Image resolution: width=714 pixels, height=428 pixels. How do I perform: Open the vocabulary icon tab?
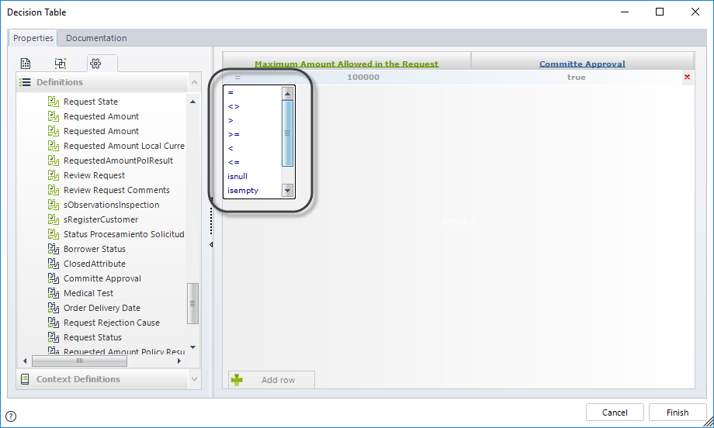[60, 64]
